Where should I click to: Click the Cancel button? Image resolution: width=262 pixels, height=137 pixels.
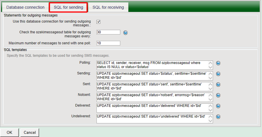[30, 132]
